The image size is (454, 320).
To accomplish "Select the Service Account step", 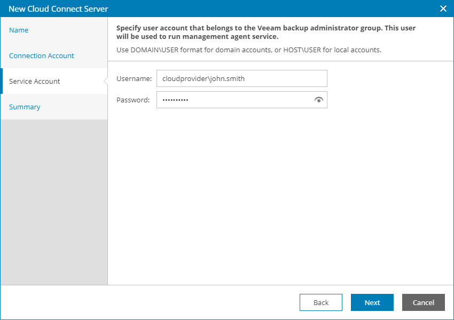I will [35, 82].
